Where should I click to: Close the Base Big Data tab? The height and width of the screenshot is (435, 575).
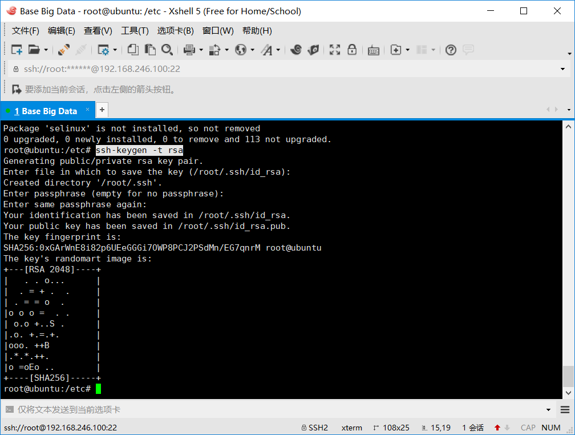point(87,109)
